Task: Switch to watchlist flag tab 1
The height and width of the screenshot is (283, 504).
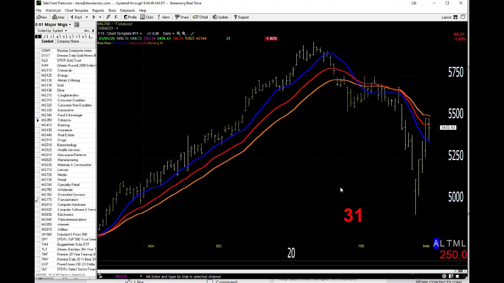Action: pyautogui.click(x=38, y=37)
